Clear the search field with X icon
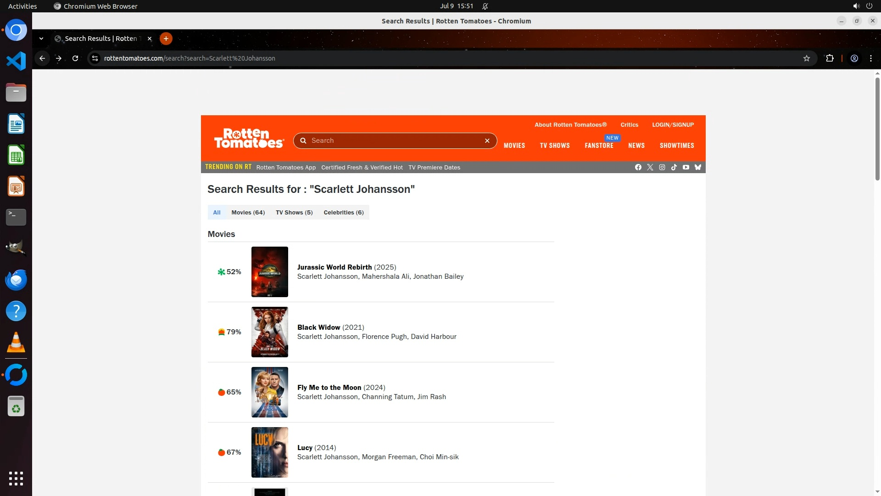 click(487, 141)
